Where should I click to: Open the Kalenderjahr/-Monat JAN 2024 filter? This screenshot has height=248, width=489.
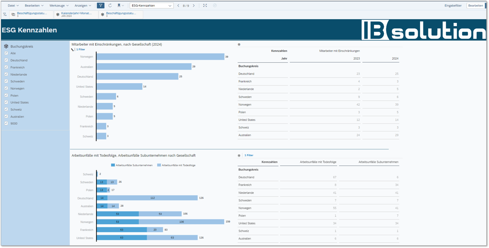tap(77, 14)
